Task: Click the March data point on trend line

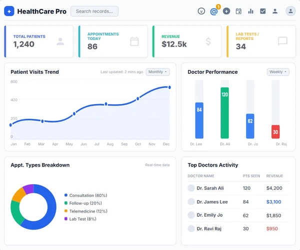Action: [42, 121]
